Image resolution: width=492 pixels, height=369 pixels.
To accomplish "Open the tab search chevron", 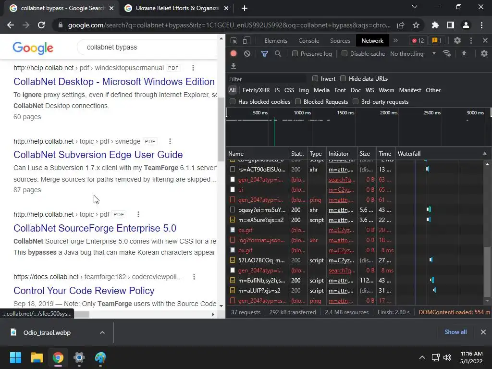I will tap(415, 7).
